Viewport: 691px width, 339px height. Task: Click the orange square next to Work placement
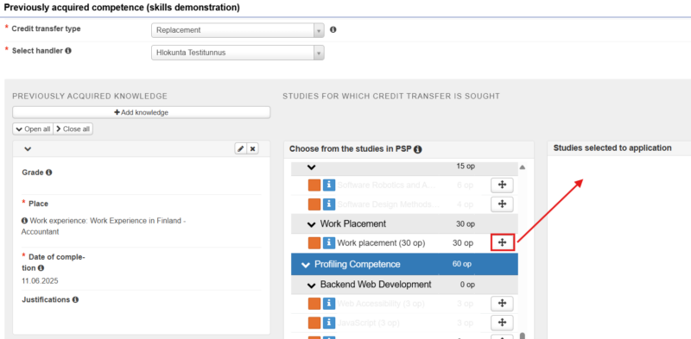314,243
